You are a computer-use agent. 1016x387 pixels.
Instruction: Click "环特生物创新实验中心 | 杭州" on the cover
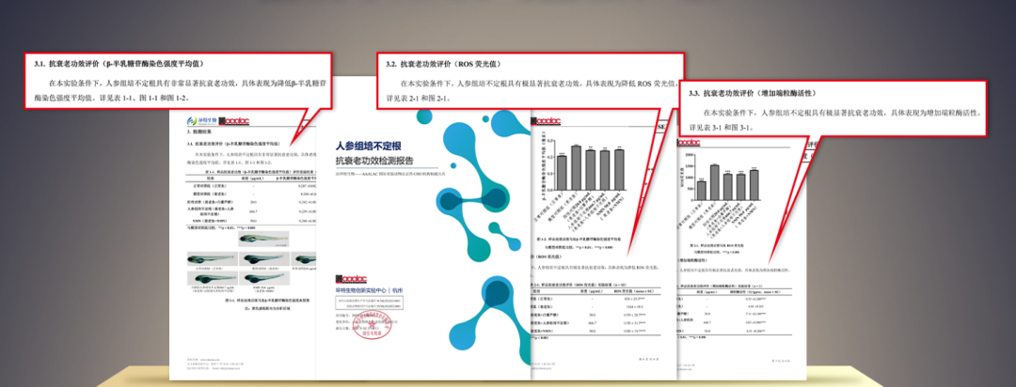point(369,290)
